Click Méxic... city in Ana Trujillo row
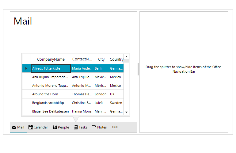This screenshot has width=236, height=153. click(101, 77)
